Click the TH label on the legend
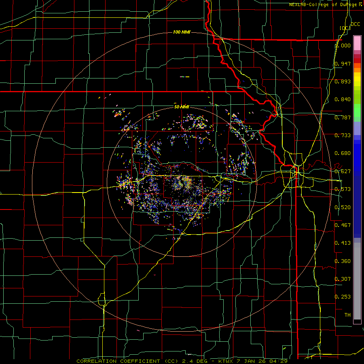The width and height of the screenshot is (364, 364). [347, 315]
